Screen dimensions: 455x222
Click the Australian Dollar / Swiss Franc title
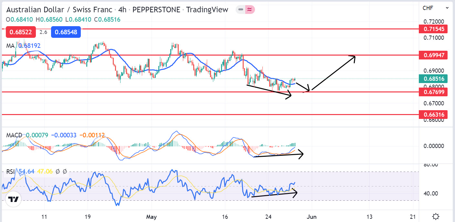(59, 10)
